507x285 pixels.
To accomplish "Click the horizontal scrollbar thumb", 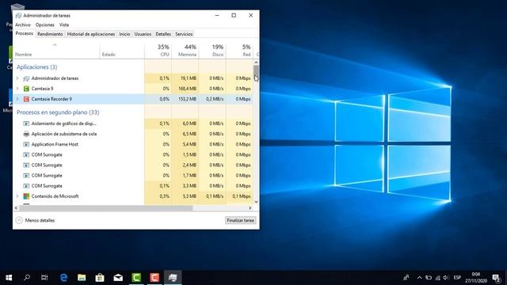I will pyautogui.click(x=106, y=208).
